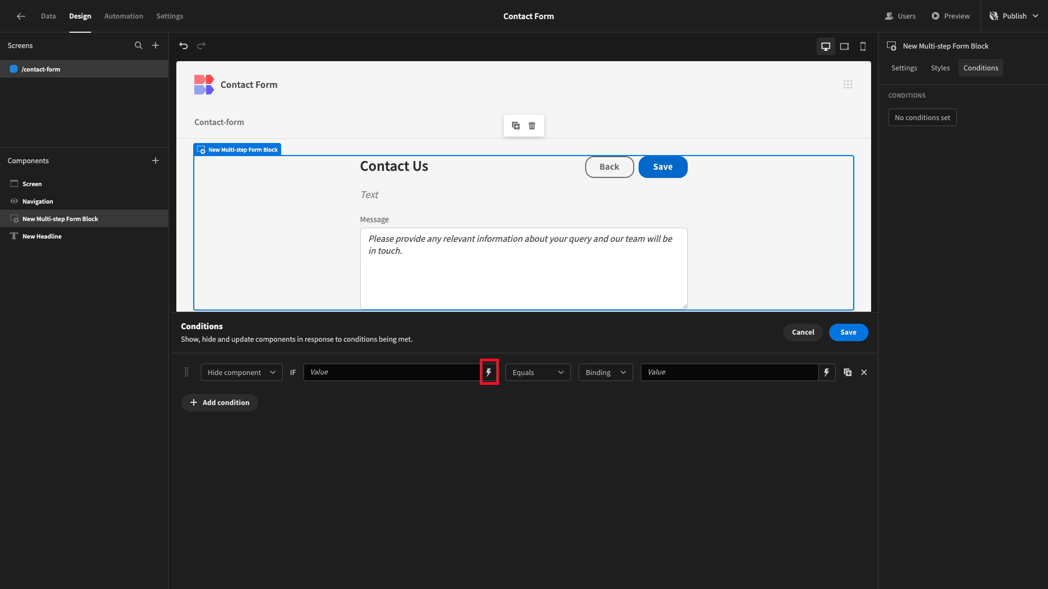Duplicate the condition row icon
Screen dimensions: 1048x589
pos(848,372)
